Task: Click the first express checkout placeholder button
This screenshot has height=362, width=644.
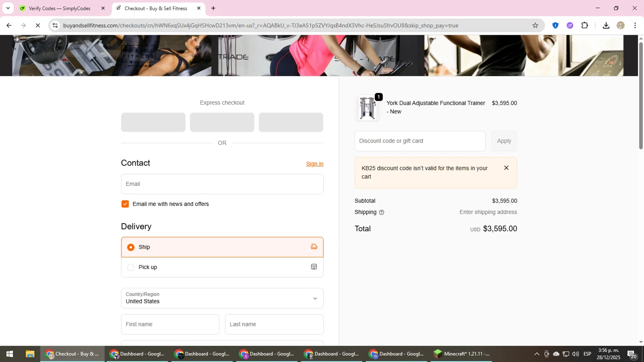Action: (x=153, y=122)
